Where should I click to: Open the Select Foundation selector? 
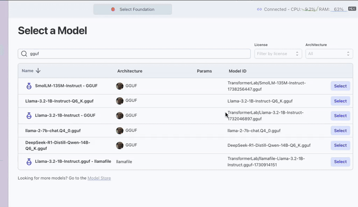click(132, 9)
